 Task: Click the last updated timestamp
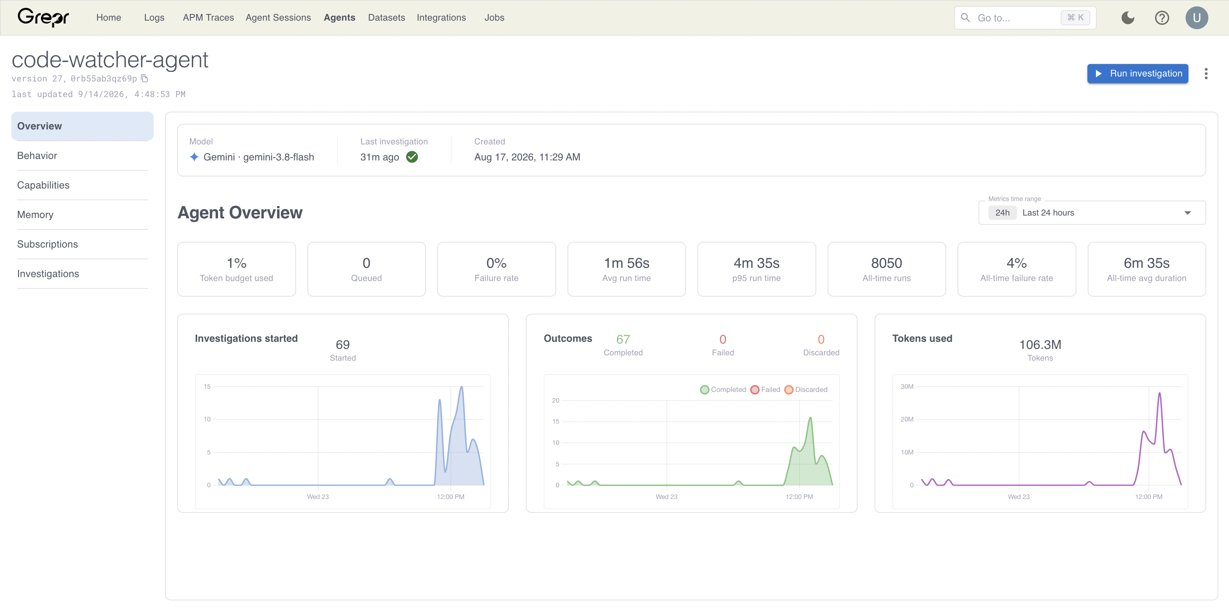98,94
